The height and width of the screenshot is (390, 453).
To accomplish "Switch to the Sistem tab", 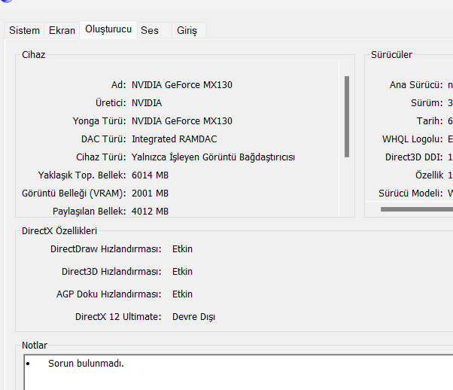I will (24, 30).
